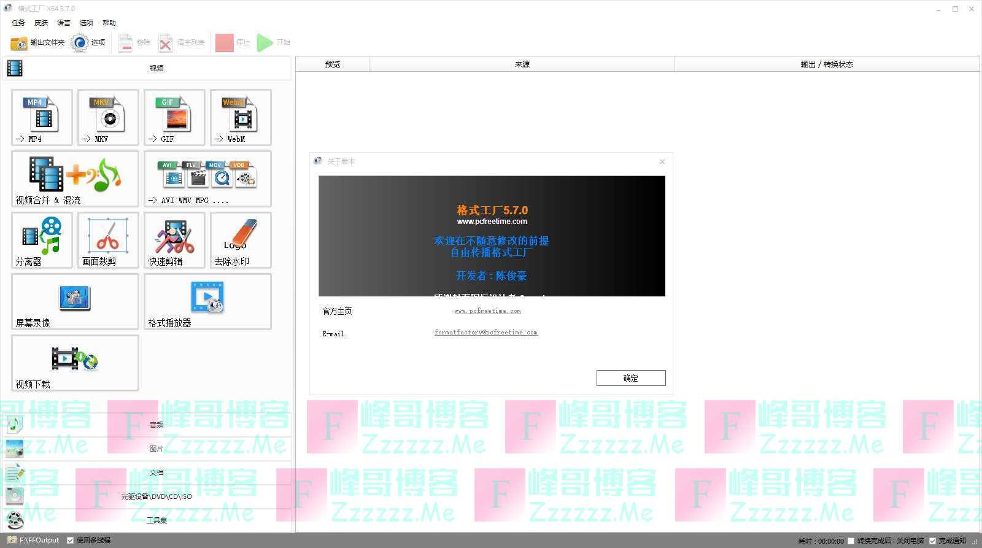Open the 语言 language menu
Screen dimensions: 982x548
click(64, 23)
